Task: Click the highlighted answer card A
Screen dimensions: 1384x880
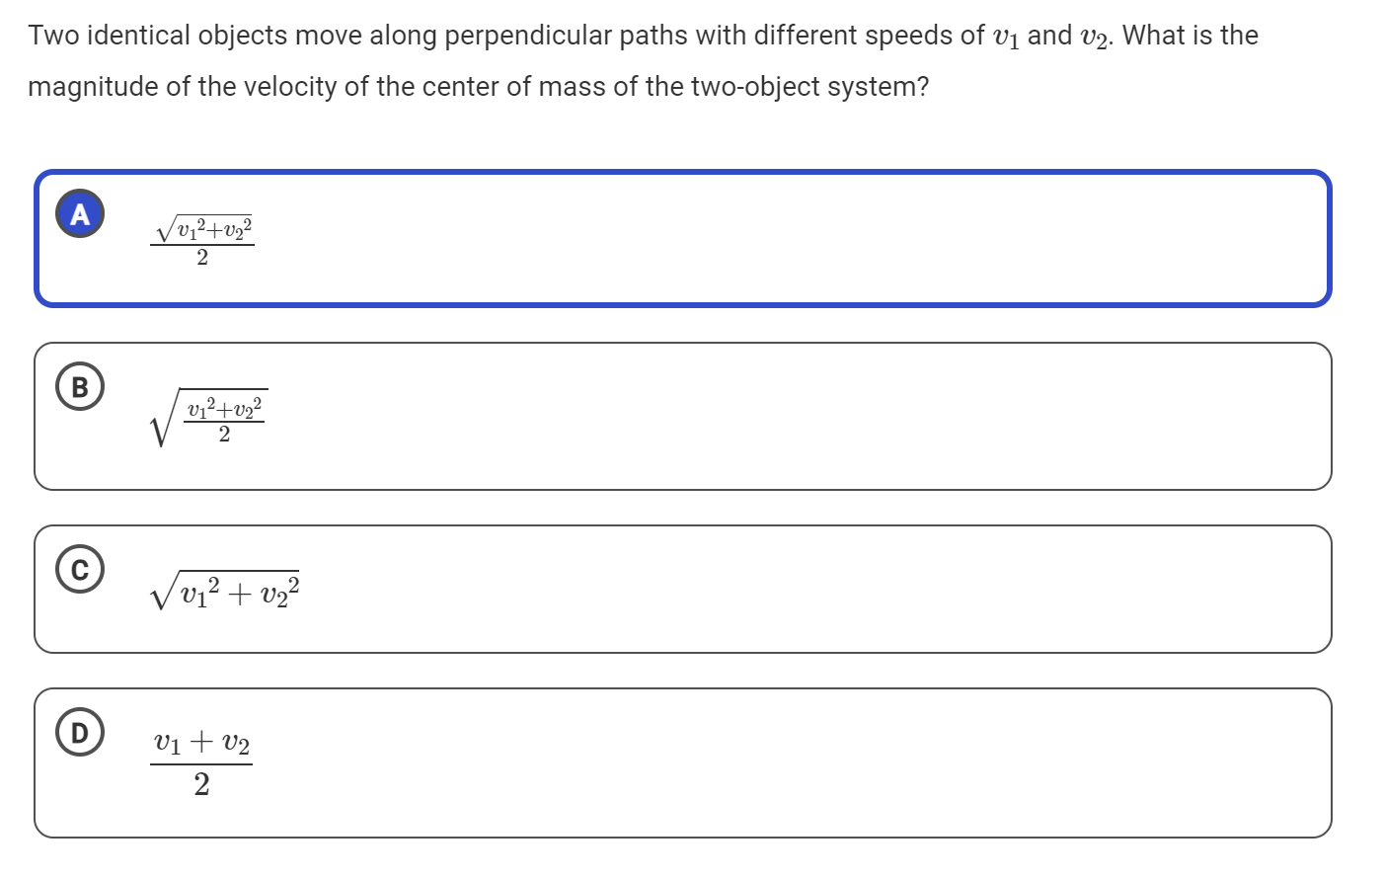Action: click(681, 237)
